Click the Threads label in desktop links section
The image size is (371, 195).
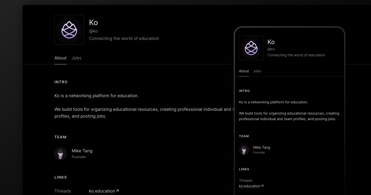point(63,191)
